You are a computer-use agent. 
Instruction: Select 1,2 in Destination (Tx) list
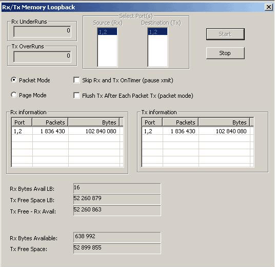pos(158,32)
